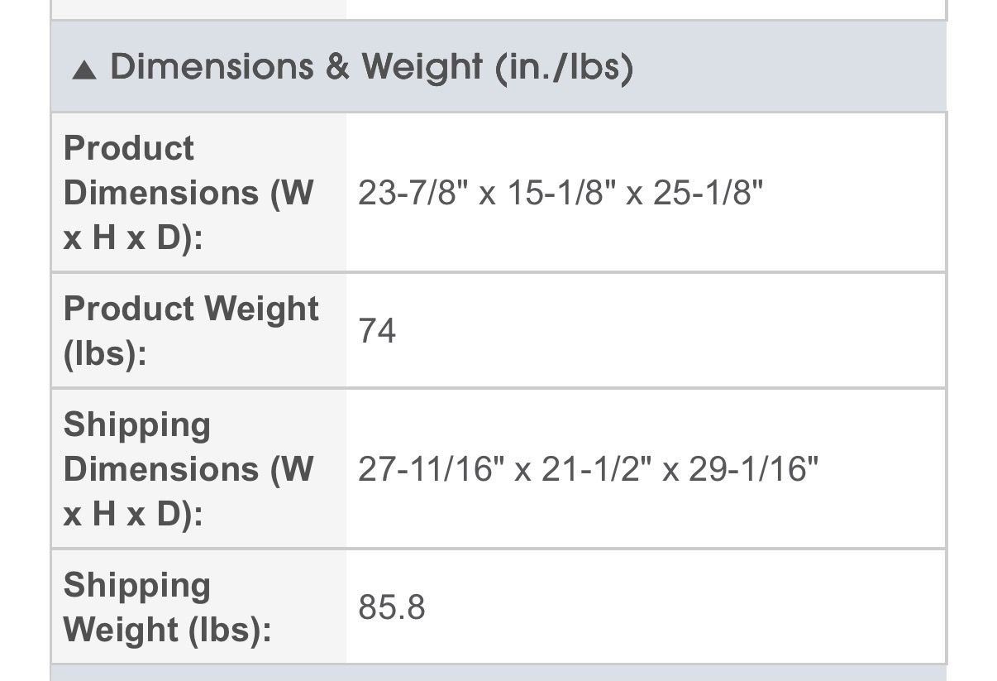The height and width of the screenshot is (681, 997).
Task: Select the Product Weight (lbs) label
Action: click(190, 330)
